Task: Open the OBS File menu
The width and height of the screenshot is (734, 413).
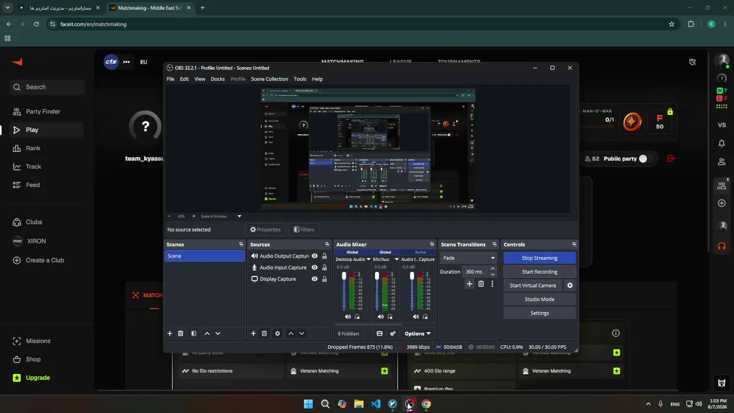Action: (170, 79)
